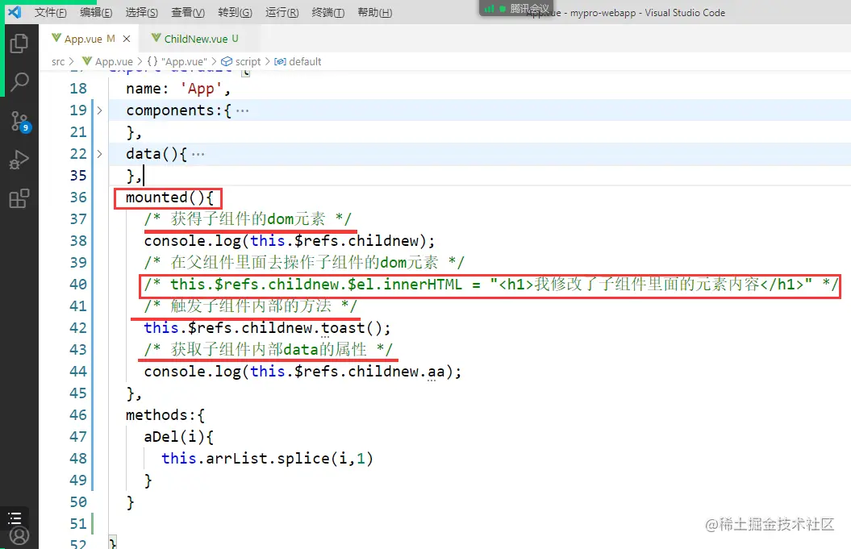Open the 文件 menu
This screenshot has height=549, width=851.
tap(51, 12)
